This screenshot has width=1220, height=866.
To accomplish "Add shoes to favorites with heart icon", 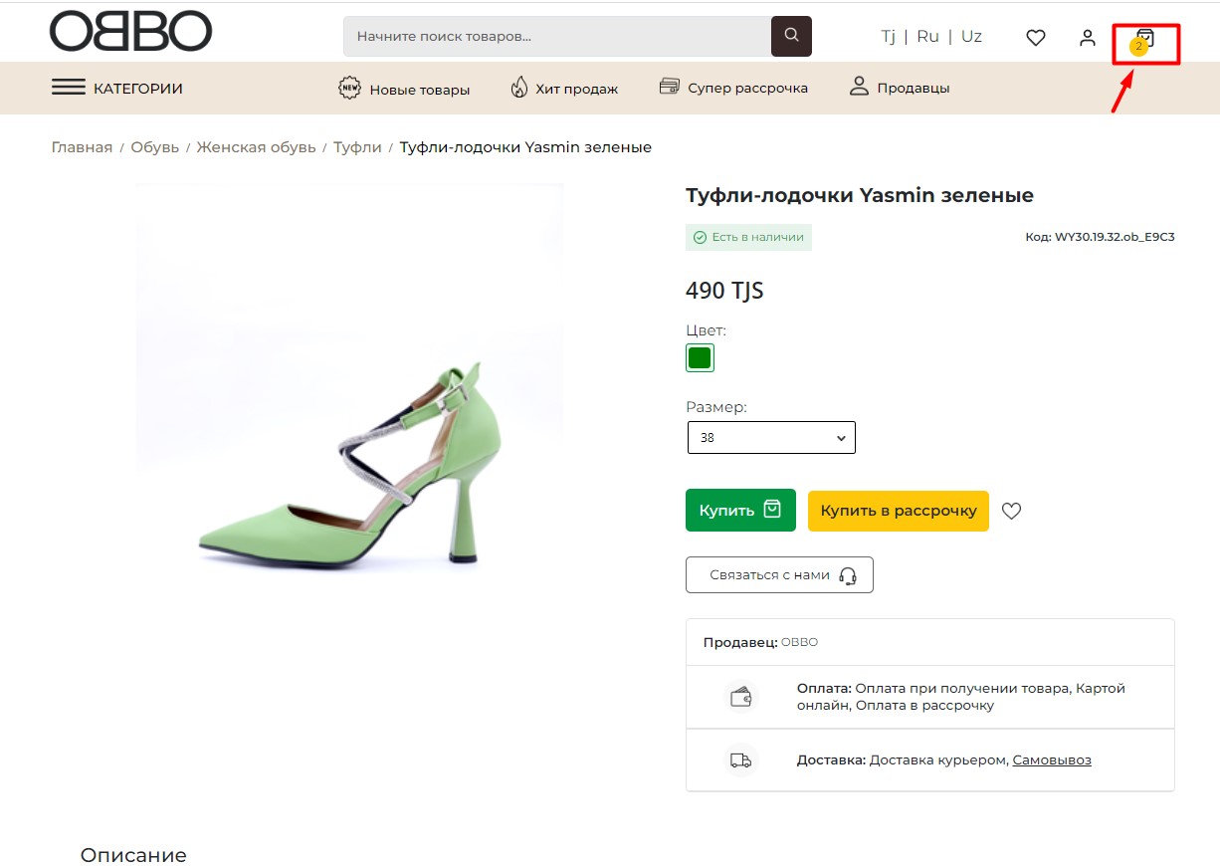I will click(1011, 511).
